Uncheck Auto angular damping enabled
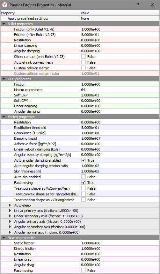The width and height of the screenshot is (160, 274). [x=84, y=160]
